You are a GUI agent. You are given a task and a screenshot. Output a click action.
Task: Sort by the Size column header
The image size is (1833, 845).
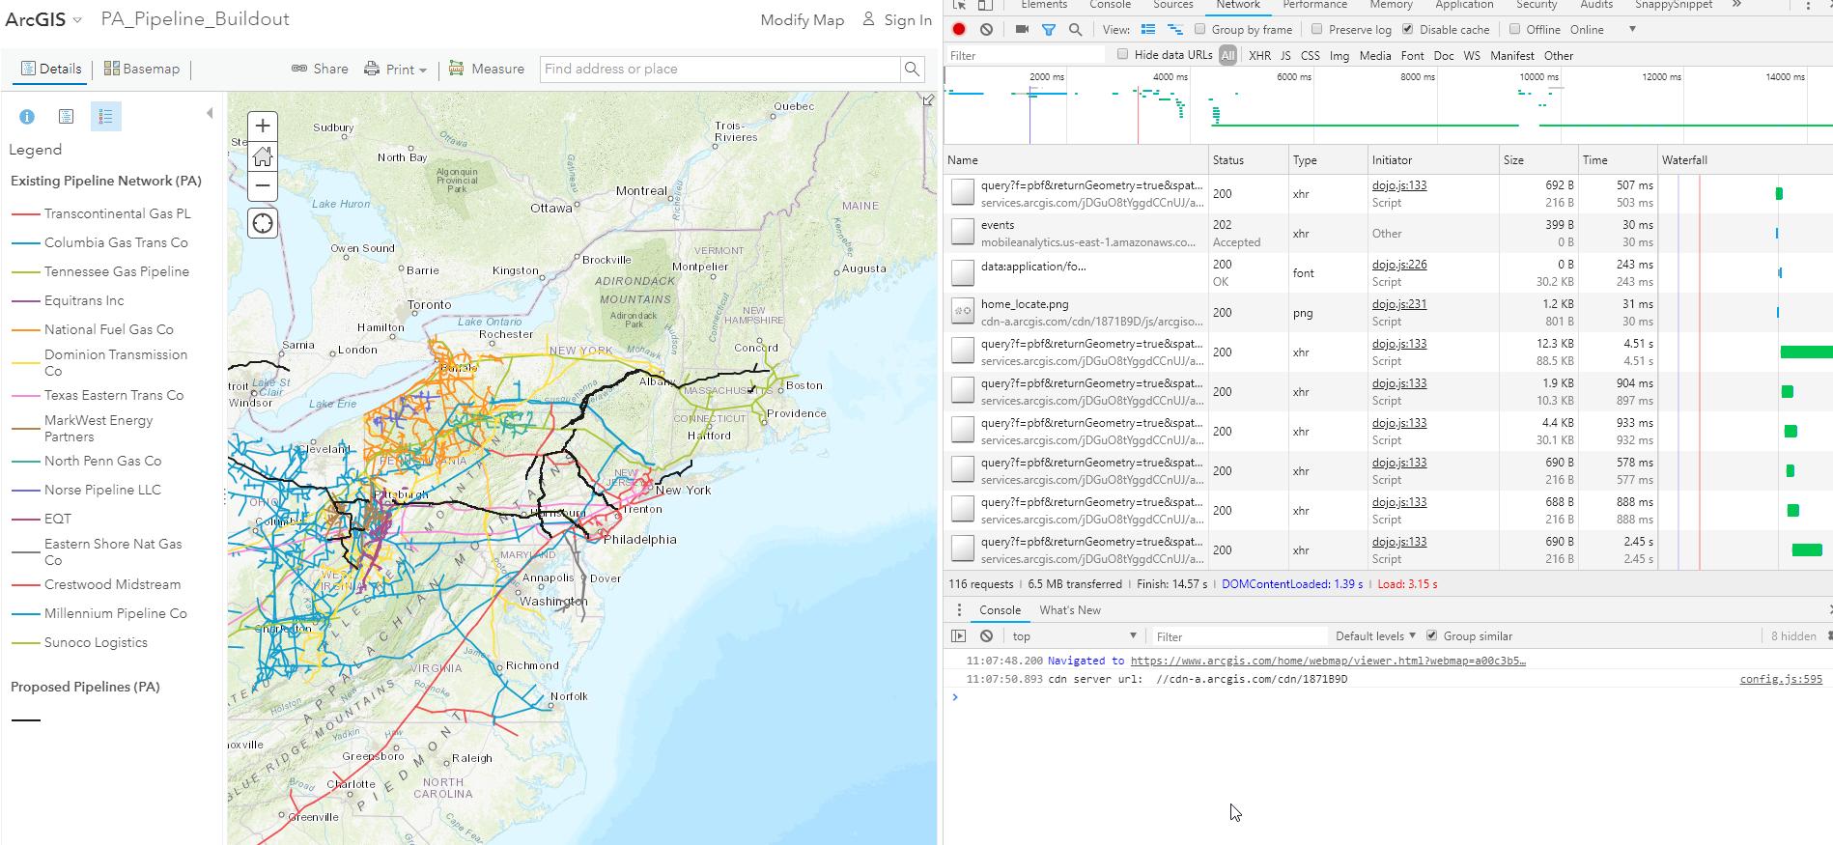[1537, 160]
